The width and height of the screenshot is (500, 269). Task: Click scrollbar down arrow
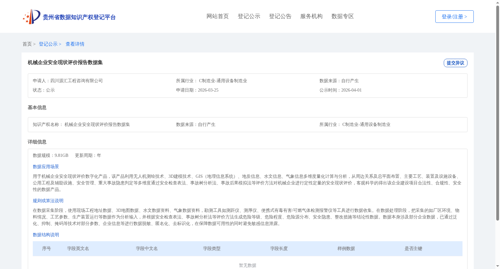[497, 267]
